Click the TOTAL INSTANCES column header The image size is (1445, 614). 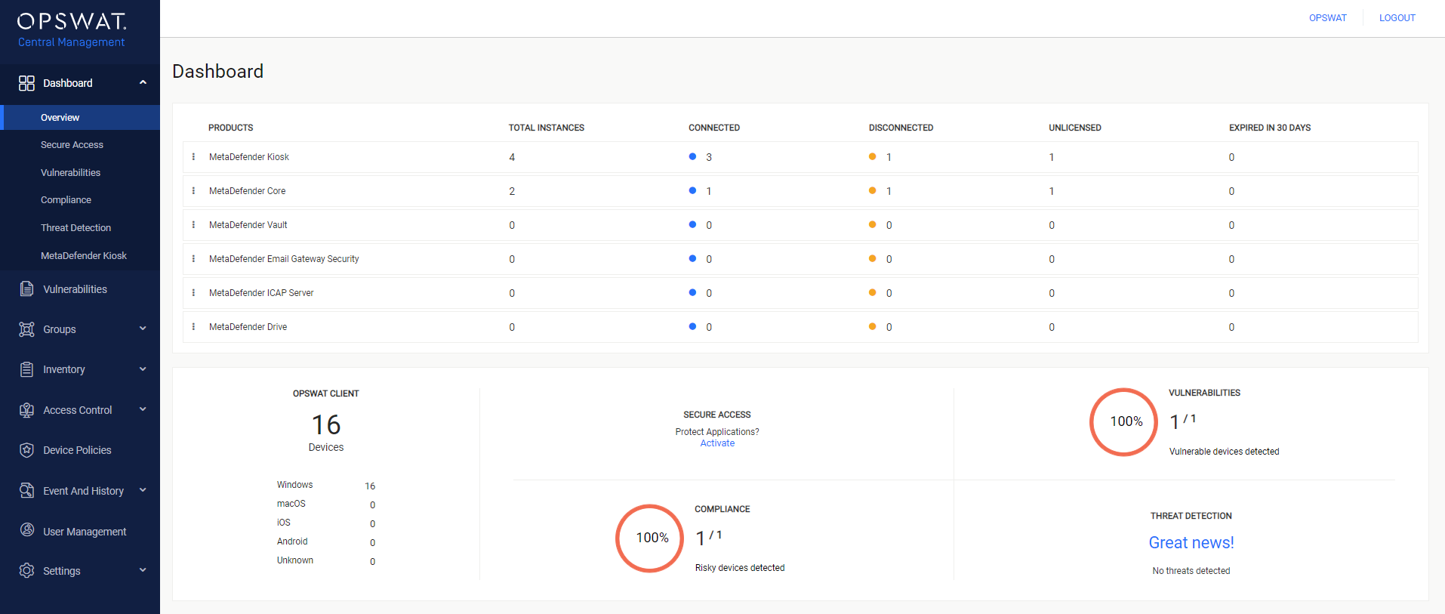[546, 128]
